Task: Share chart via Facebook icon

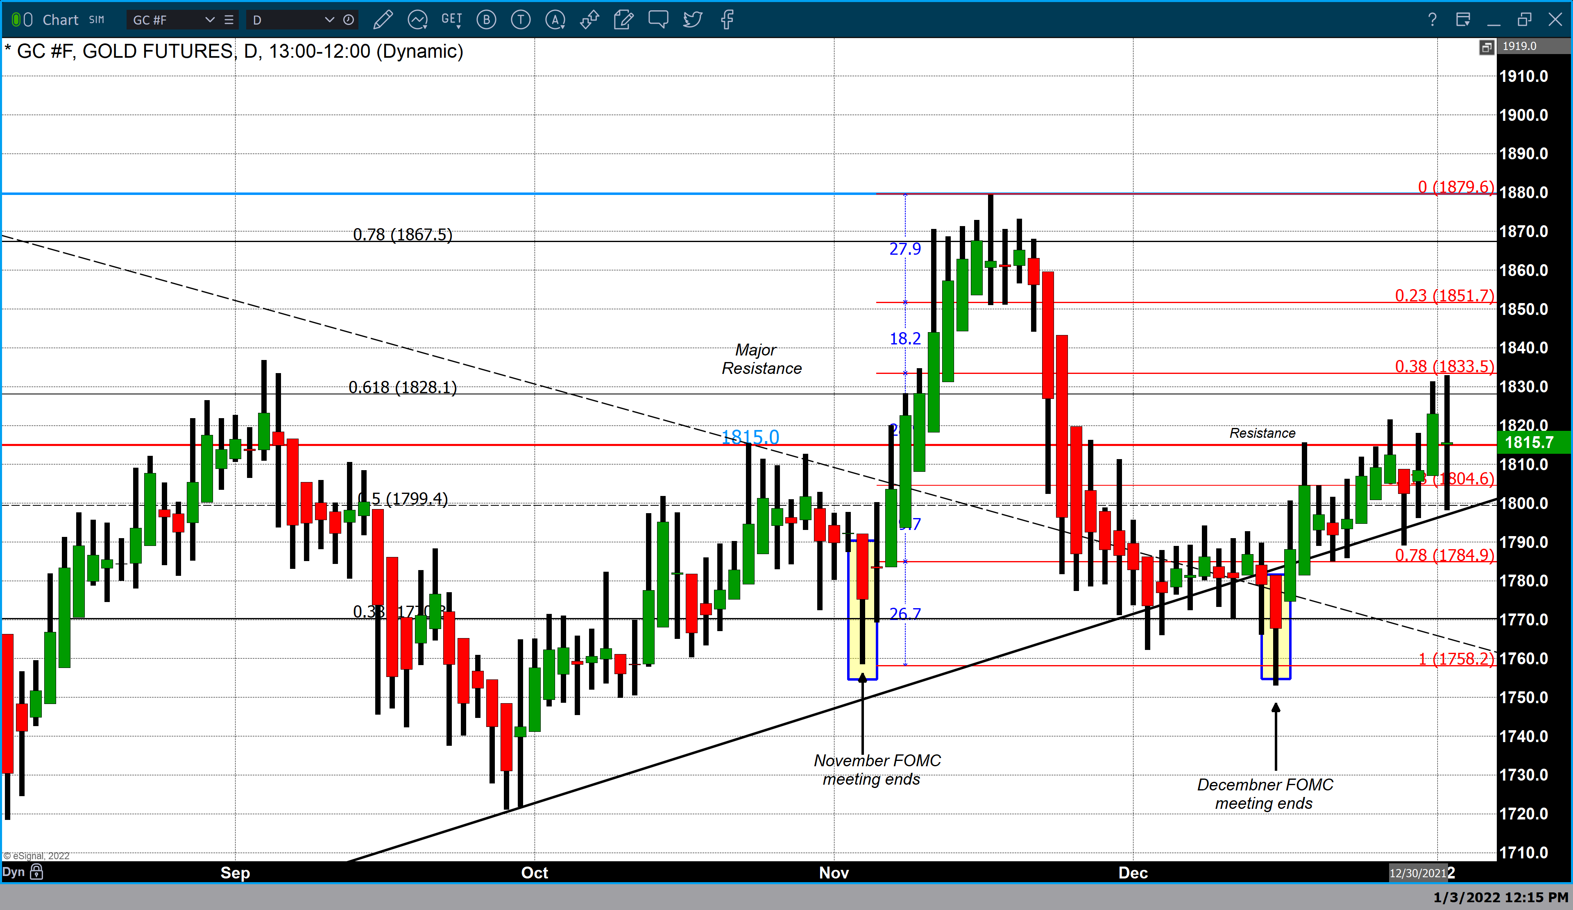Action: (x=727, y=20)
